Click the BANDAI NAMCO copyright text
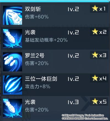 point(85,119)
